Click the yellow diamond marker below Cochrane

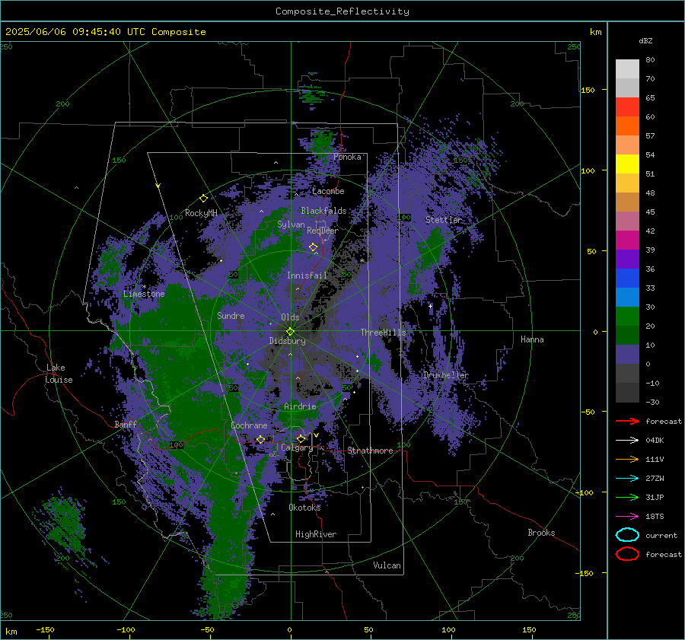click(260, 439)
